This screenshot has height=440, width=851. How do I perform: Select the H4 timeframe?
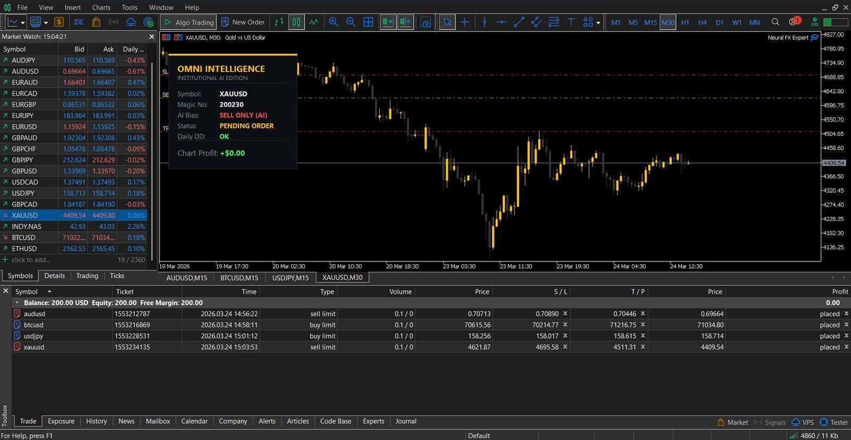pos(703,22)
